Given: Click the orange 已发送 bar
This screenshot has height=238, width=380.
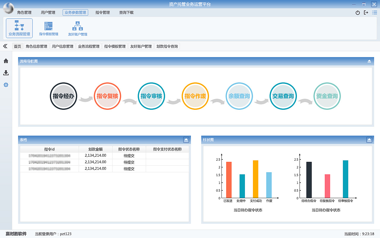Looking at the screenshot, I should (229, 180).
